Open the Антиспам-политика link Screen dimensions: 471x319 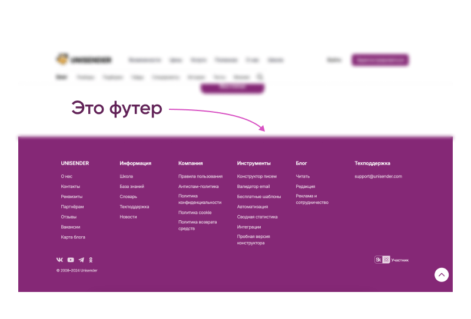[x=198, y=186]
